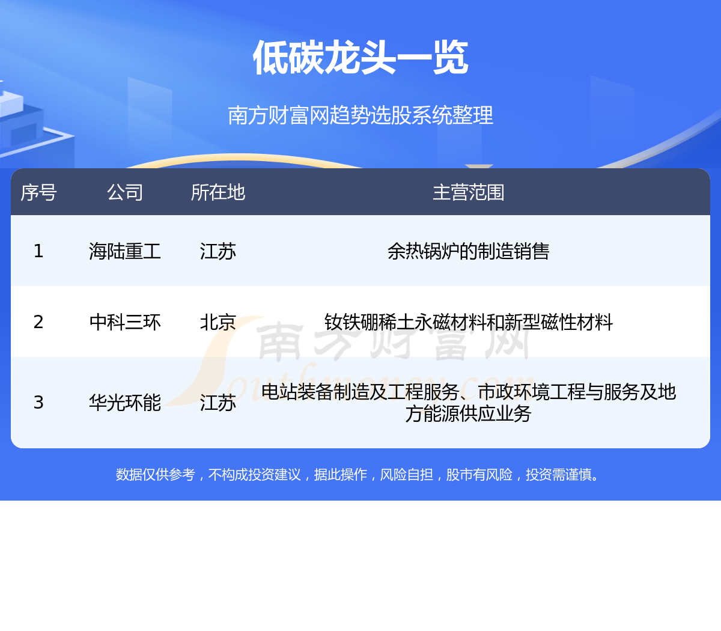Select company 海陆重工
The width and height of the screenshot is (721, 631).
(x=125, y=251)
